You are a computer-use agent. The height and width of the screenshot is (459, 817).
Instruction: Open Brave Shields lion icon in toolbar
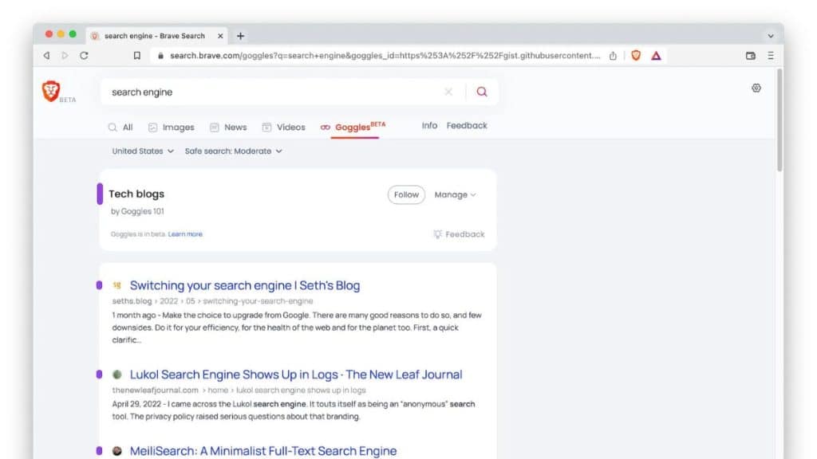click(636, 55)
